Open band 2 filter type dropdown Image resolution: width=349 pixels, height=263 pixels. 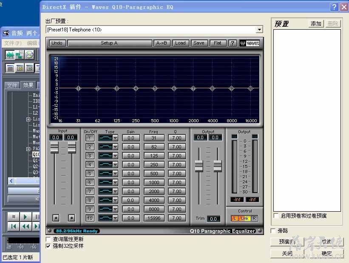point(115,147)
